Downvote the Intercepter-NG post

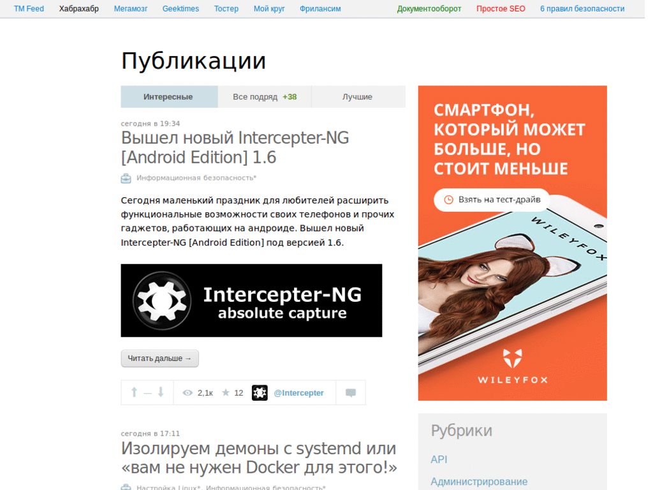click(160, 392)
